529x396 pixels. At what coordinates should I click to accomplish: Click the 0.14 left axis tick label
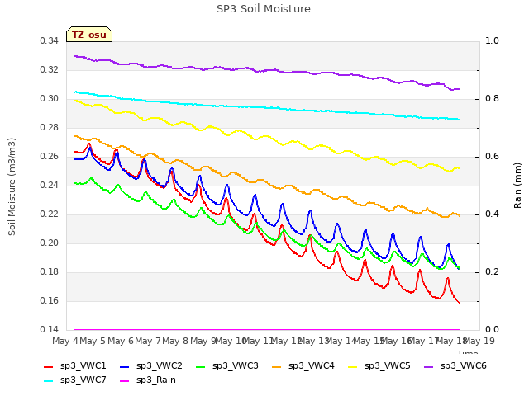[x=50, y=329]
